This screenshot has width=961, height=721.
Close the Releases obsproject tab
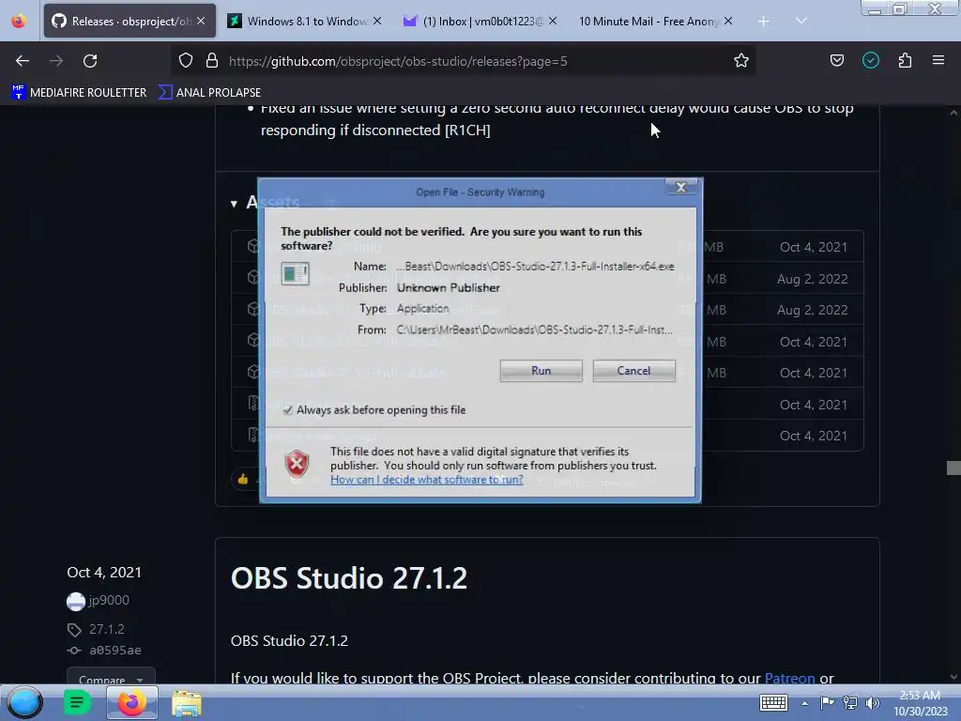(x=201, y=21)
